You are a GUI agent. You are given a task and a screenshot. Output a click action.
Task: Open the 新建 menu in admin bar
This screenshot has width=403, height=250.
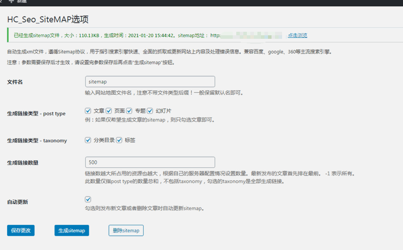tap(22, 2)
